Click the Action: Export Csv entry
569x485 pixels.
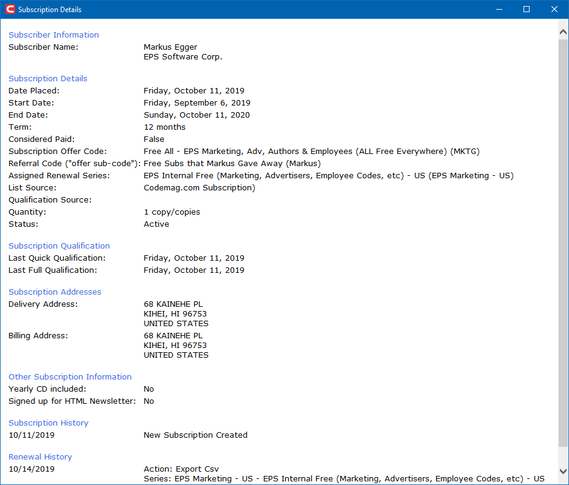click(x=181, y=469)
